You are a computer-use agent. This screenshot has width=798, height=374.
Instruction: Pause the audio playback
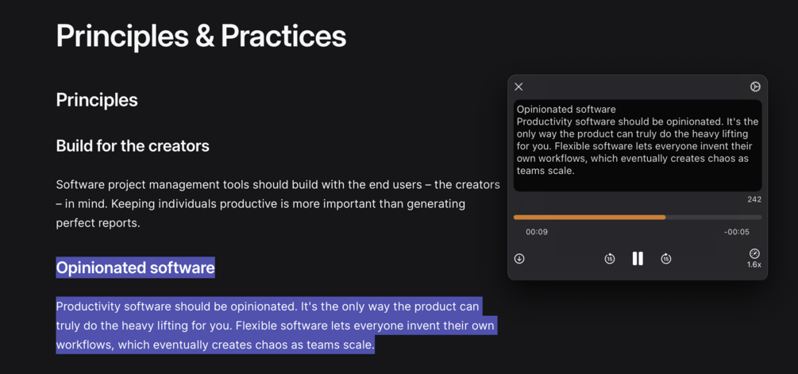click(638, 259)
